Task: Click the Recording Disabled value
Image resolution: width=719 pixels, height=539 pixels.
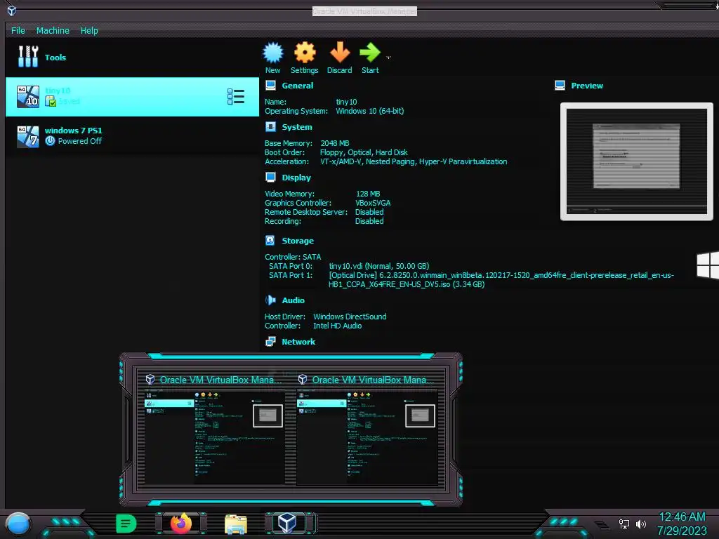Action: (x=369, y=221)
